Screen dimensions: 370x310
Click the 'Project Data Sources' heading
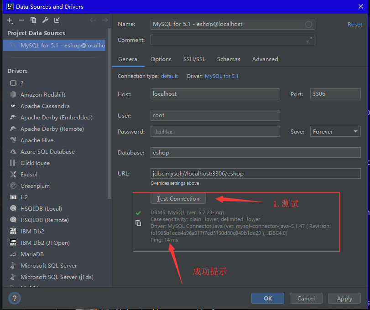pos(36,33)
